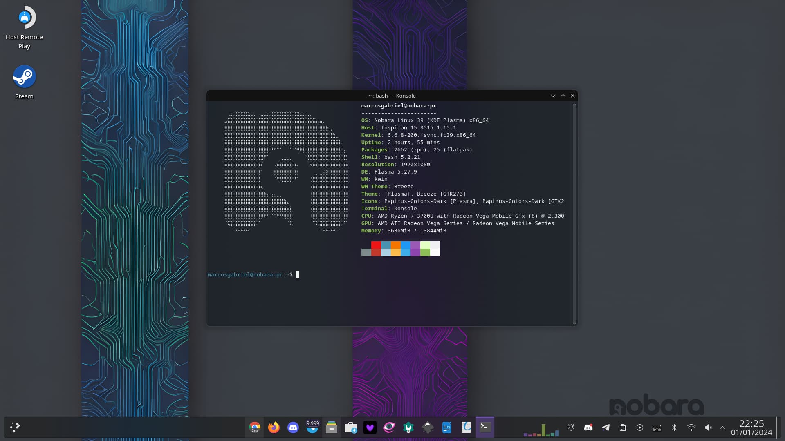Open the Discover software store icon
785x441 pixels.
351,428
